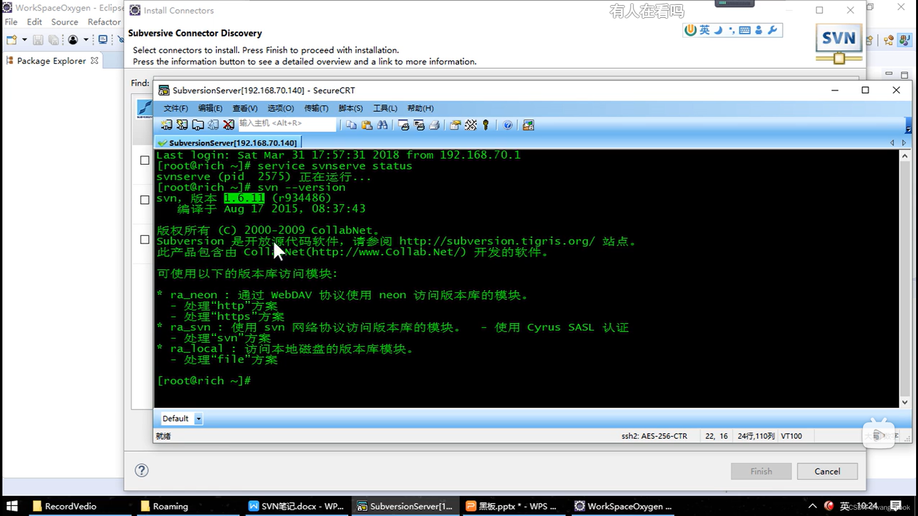The height and width of the screenshot is (516, 918).
Task: Click the Disconnect red X icon
Action: (229, 125)
